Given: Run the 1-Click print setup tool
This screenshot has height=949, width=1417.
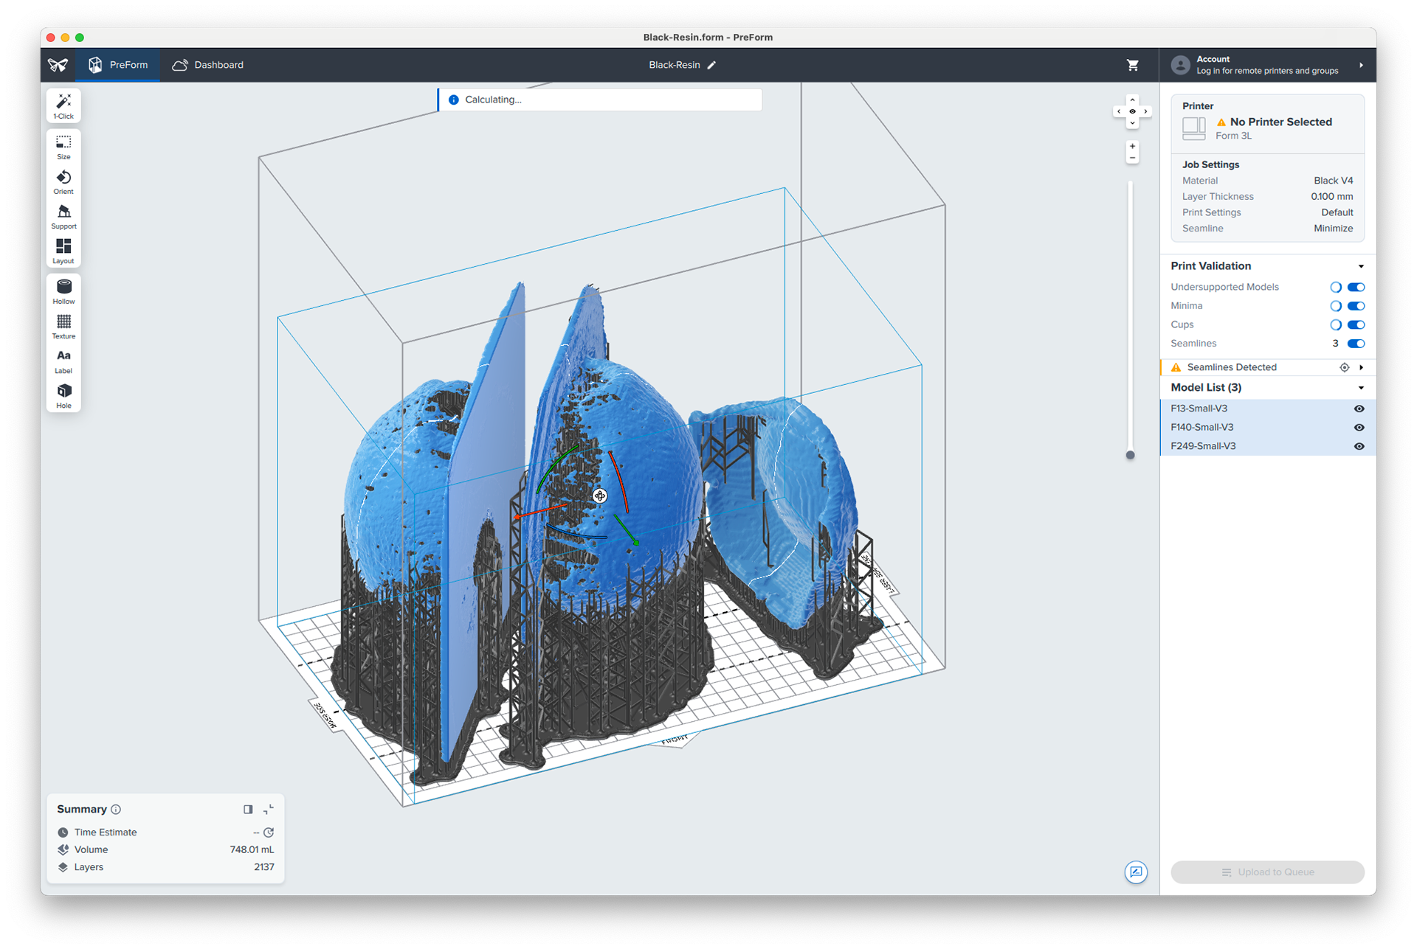Looking at the screenshot, I should [x=63, y=106].
